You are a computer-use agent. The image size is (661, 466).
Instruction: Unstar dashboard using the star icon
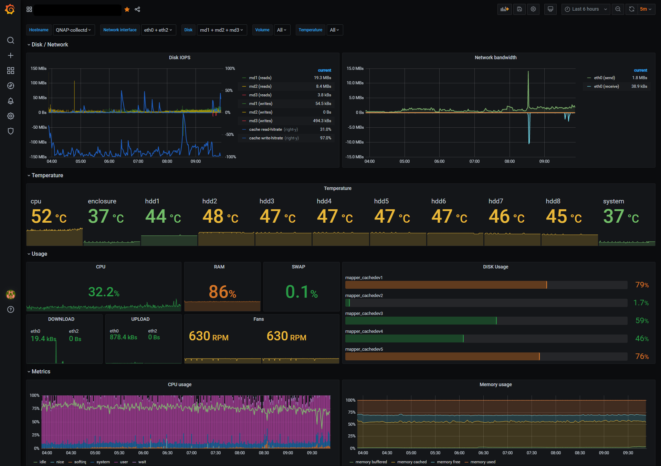(127, 9)
